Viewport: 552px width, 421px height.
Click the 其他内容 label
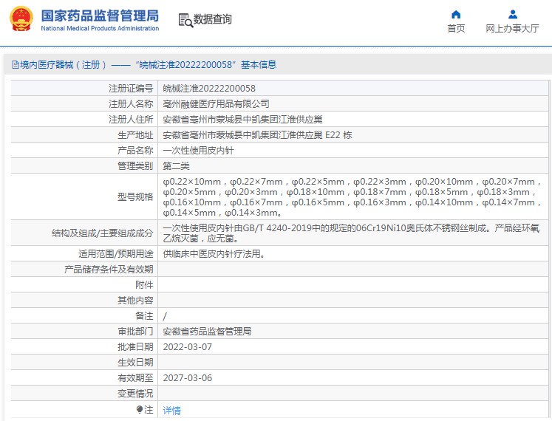tap(135, 301)
